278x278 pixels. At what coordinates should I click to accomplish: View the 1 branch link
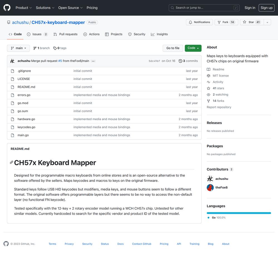[x=41, y=48]
